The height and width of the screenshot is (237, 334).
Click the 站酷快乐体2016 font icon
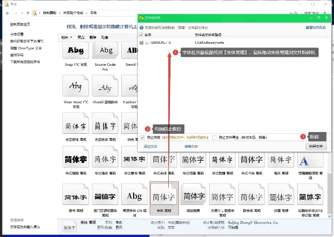[310, 194]
